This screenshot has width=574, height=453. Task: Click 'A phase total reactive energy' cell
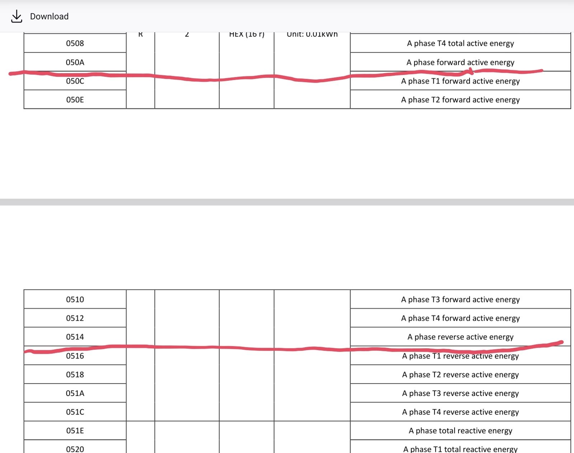[x=460, y=430]
